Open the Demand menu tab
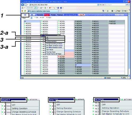Screen dimensions: 132x115 pos(60,15)
